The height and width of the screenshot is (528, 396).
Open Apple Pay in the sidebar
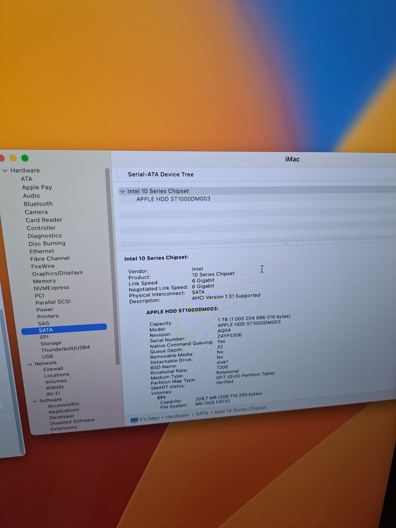[37, 187]
